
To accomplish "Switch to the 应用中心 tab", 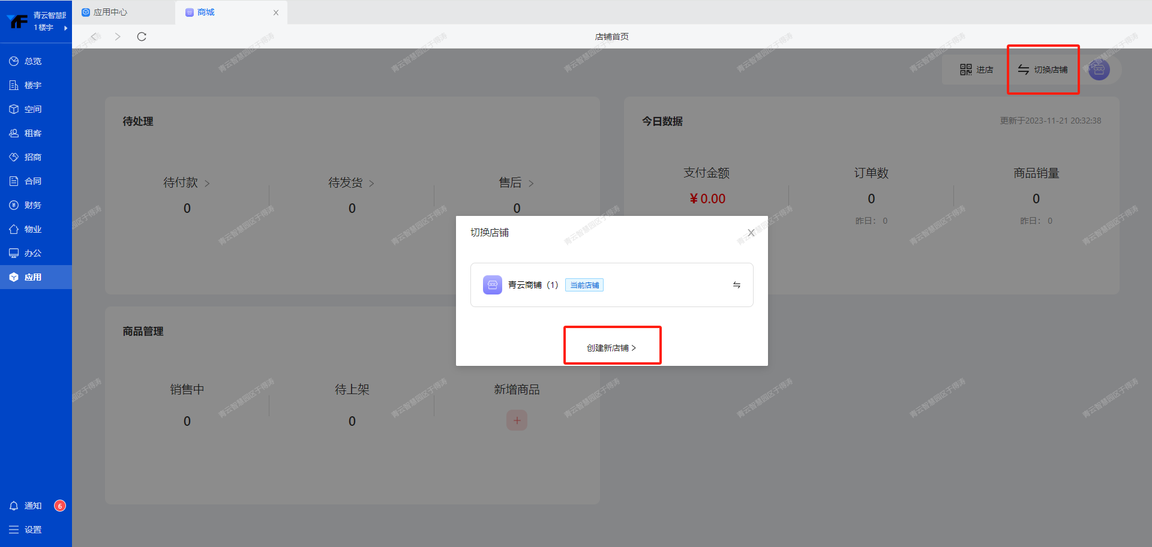I will tap(110, 12).
